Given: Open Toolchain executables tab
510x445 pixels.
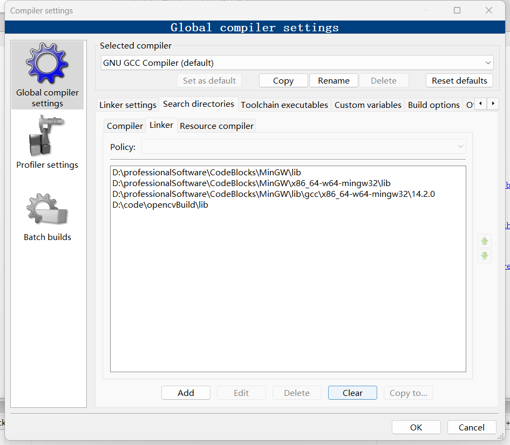Looking at the screenshot, I should coord(284,105).
